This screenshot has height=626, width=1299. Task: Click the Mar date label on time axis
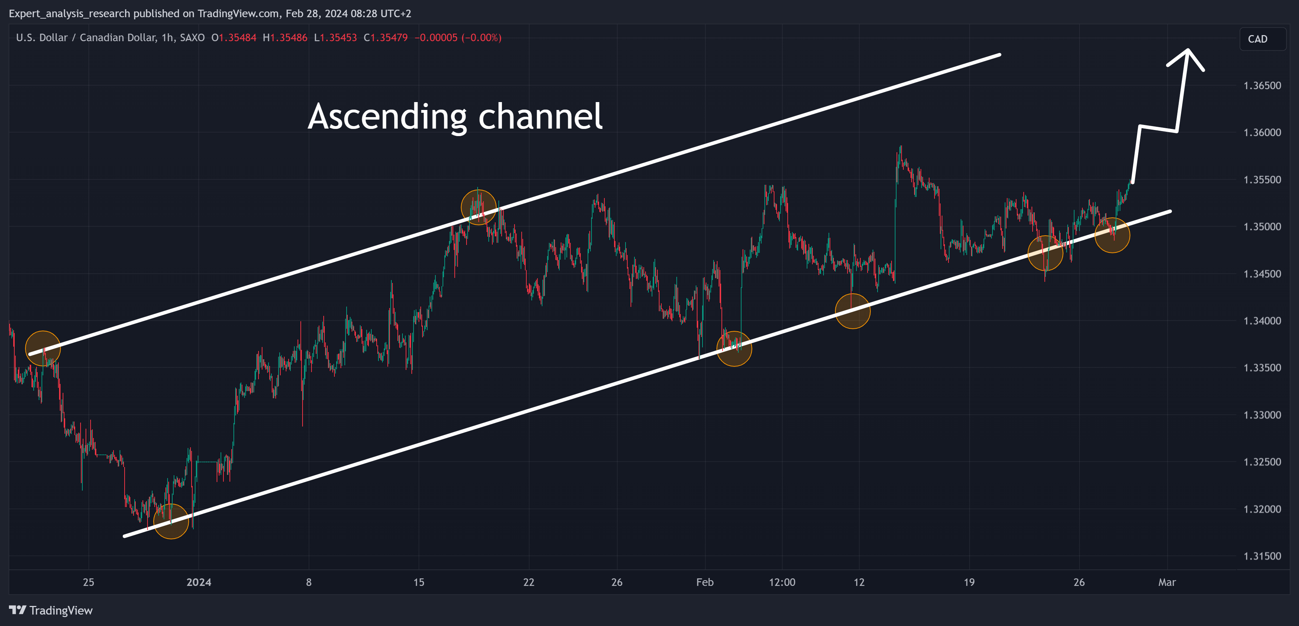[x=1167, y=582]
